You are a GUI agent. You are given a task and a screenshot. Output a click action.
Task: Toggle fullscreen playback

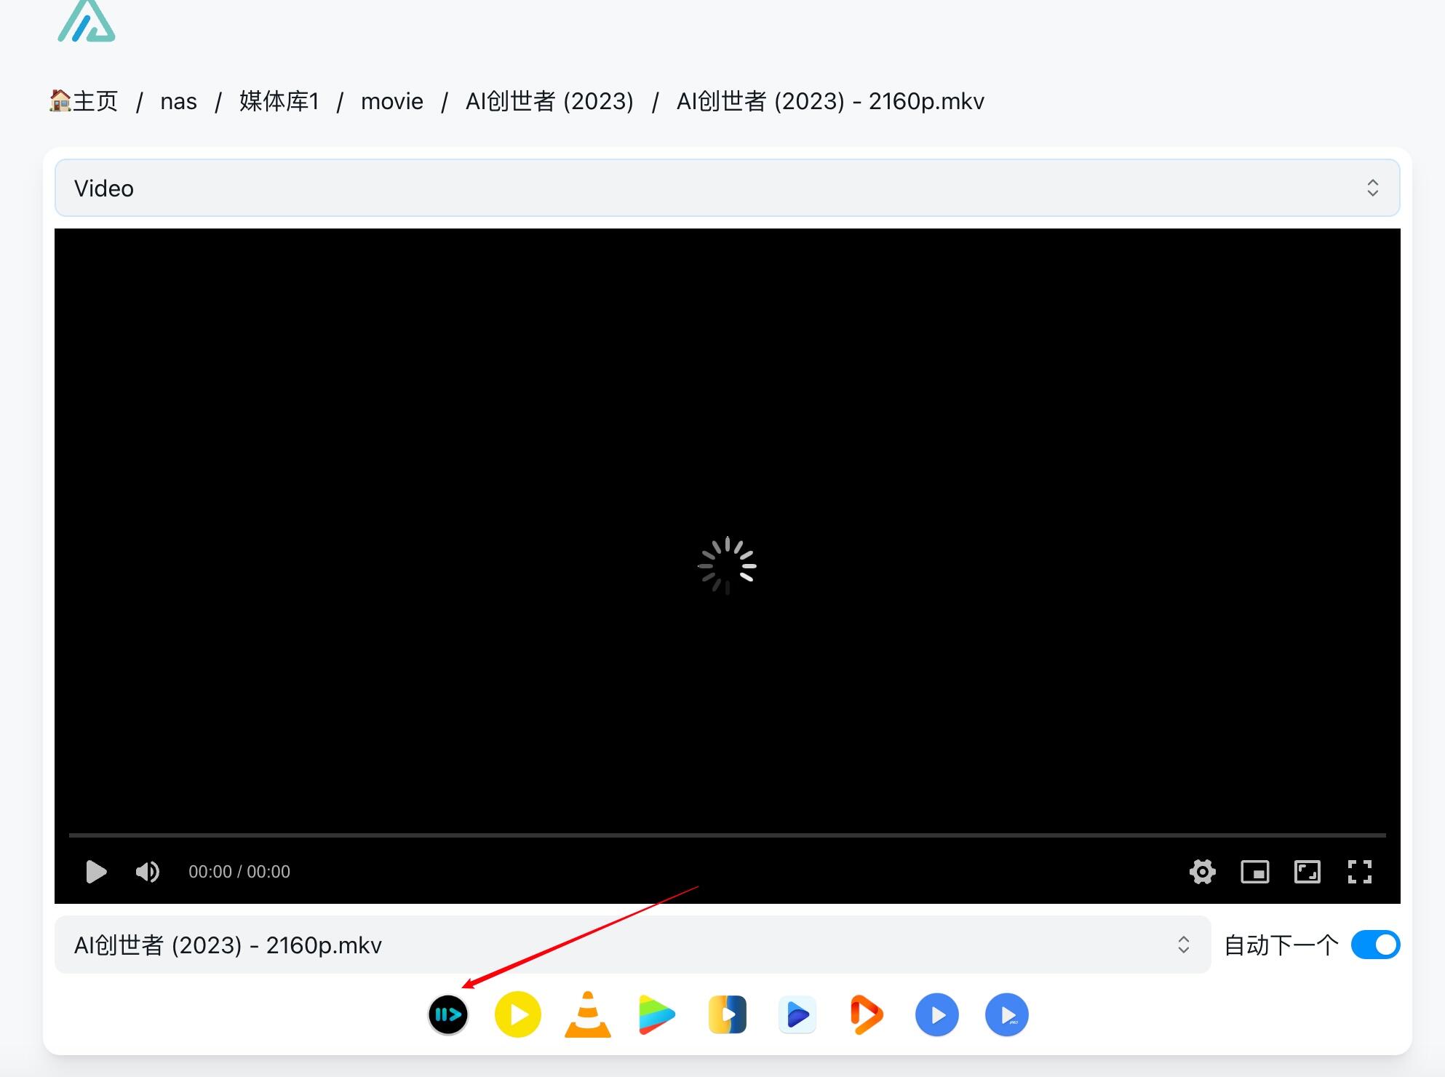[1359, 872]
